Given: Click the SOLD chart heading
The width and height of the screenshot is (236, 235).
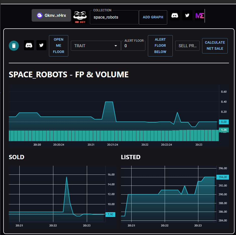Looking at the screenshot, I should click(x=17, y=157).
